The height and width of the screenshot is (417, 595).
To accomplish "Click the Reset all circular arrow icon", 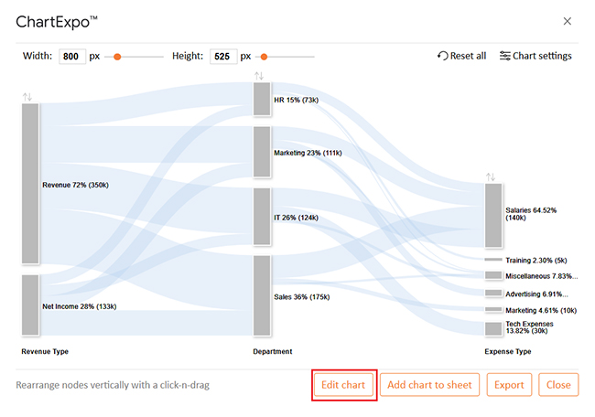I will [x=442, y=56].
